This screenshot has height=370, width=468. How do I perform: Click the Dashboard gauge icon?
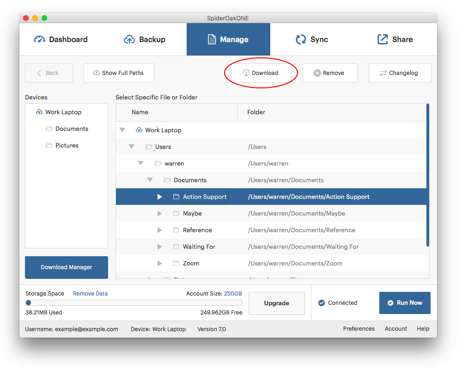39,39
